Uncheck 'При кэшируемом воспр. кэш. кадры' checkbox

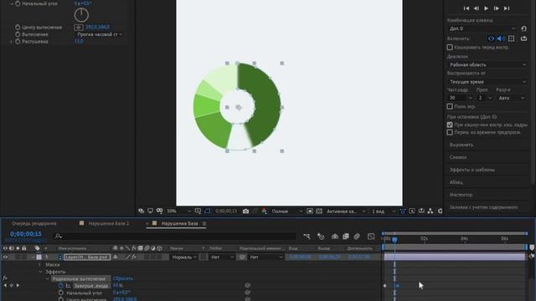click(450, 125)
